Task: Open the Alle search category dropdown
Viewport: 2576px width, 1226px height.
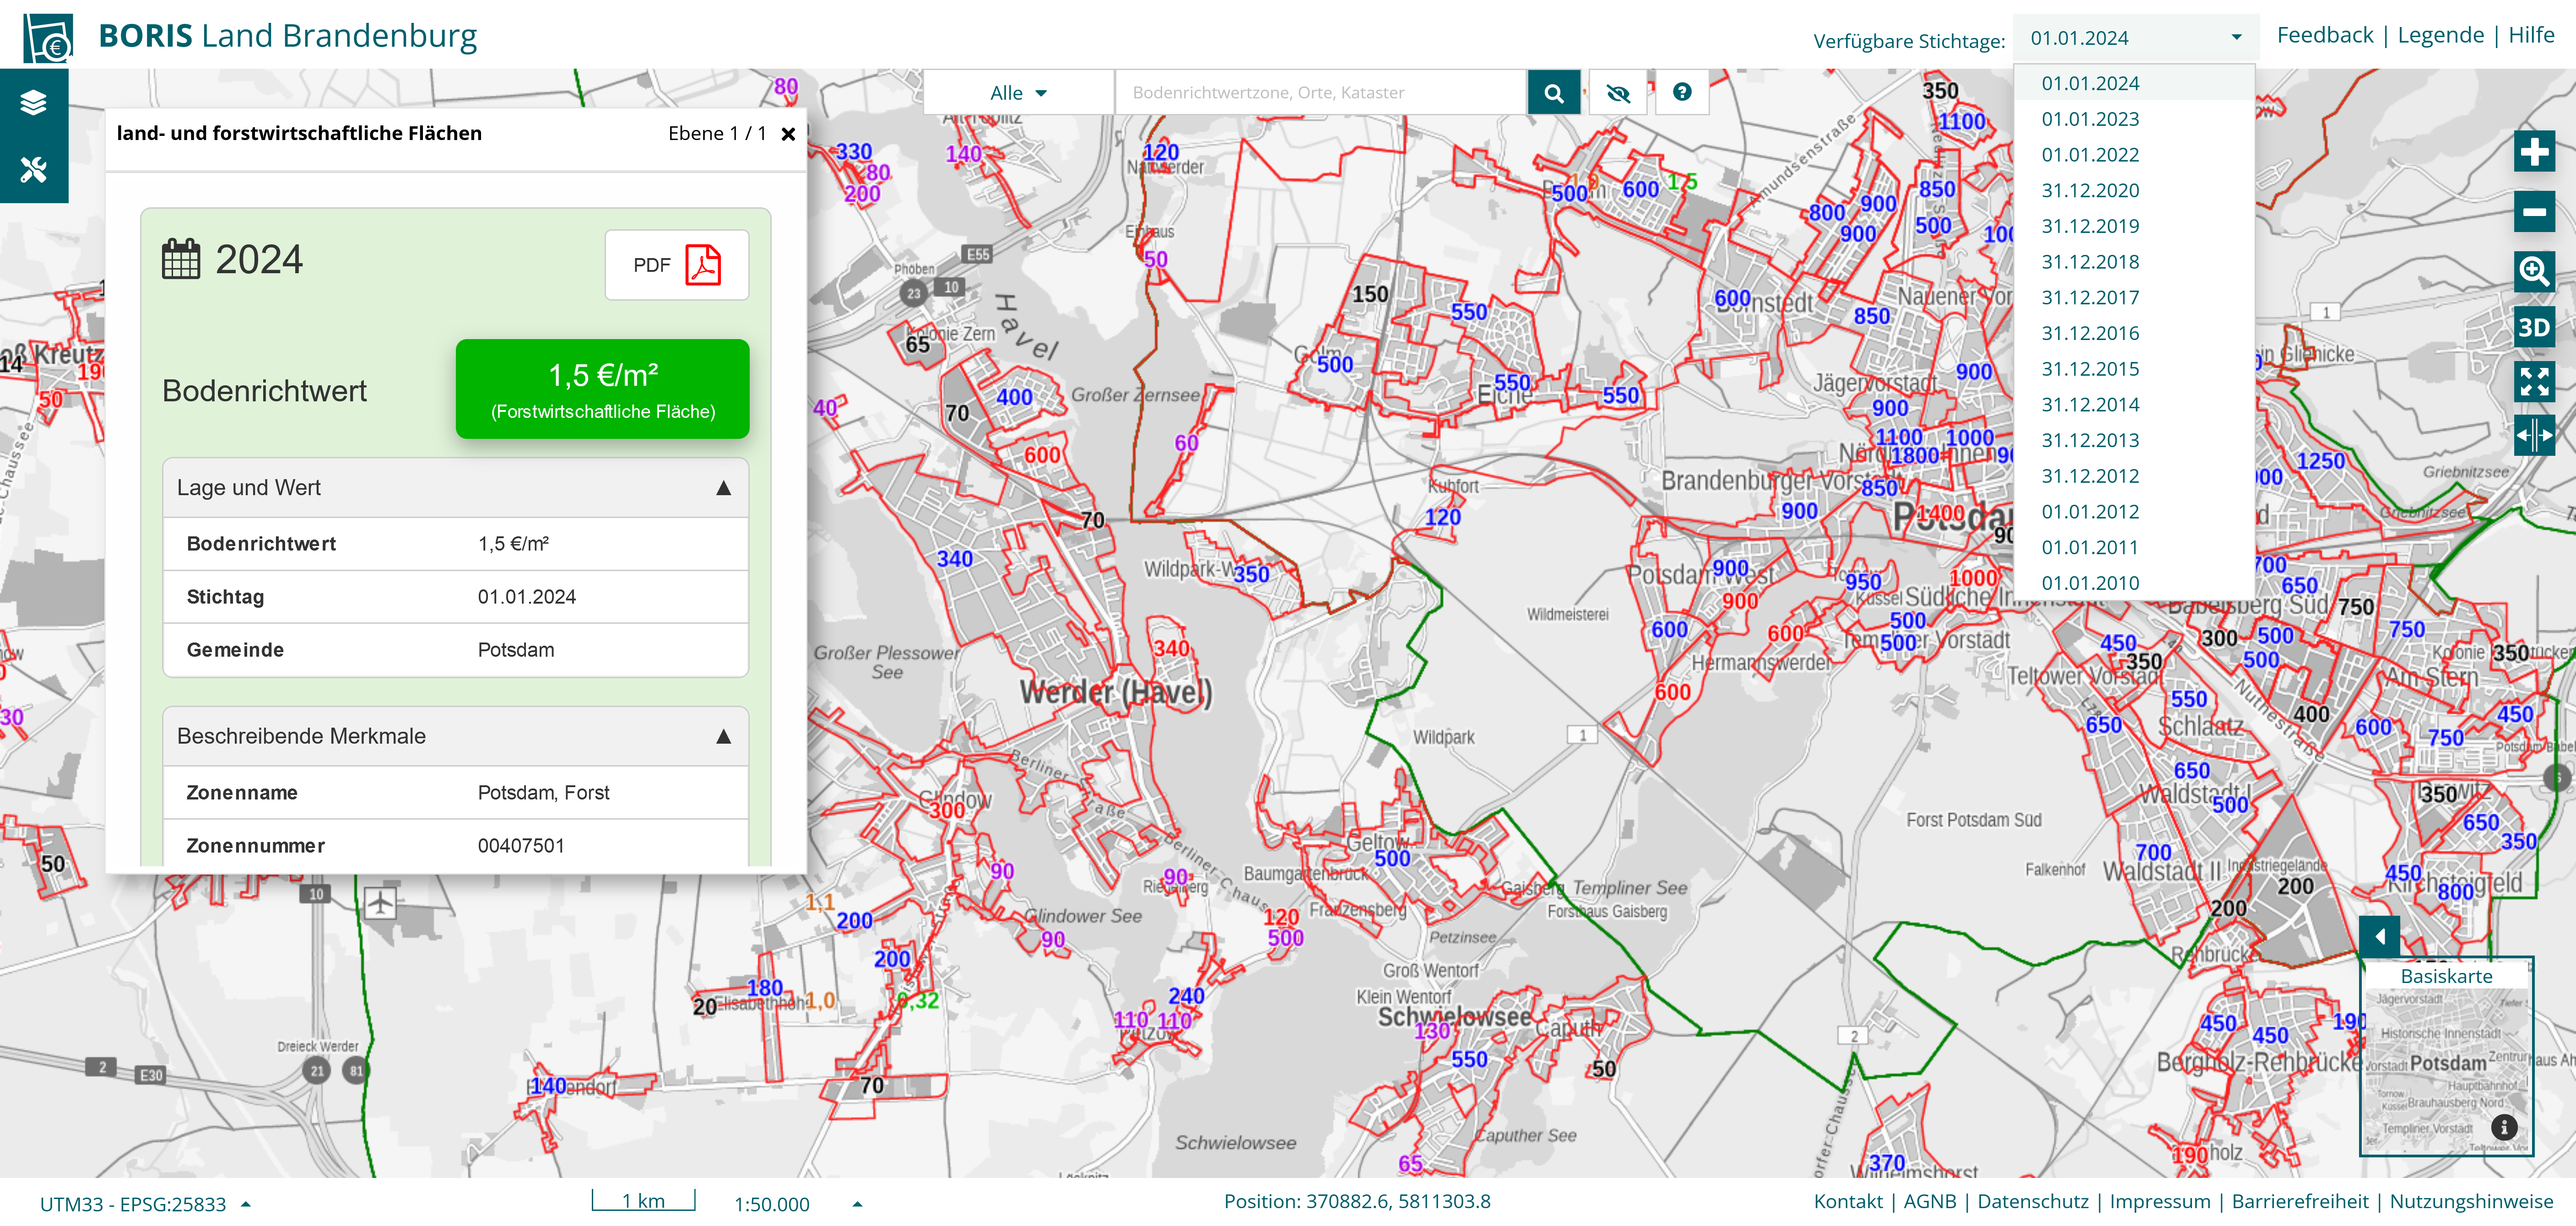Action: coord(1018,93)
